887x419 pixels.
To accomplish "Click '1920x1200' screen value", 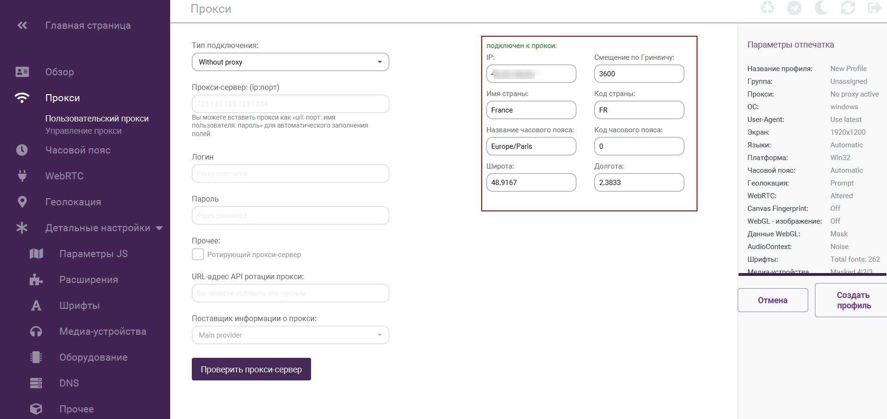I will pyautogui.click(x=848, y=132).
